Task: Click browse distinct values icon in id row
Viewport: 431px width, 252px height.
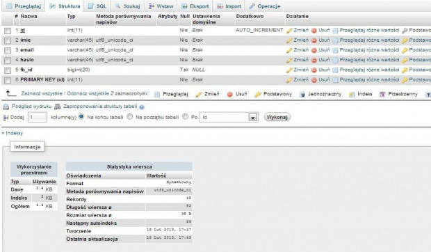Action: point(335,31)
